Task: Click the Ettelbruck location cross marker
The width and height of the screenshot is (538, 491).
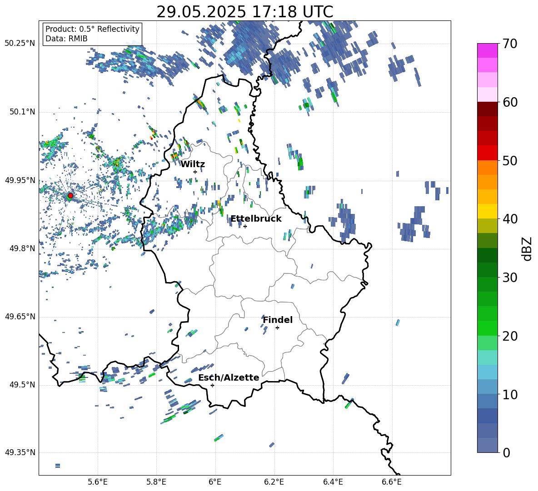Action: [245, 226]
